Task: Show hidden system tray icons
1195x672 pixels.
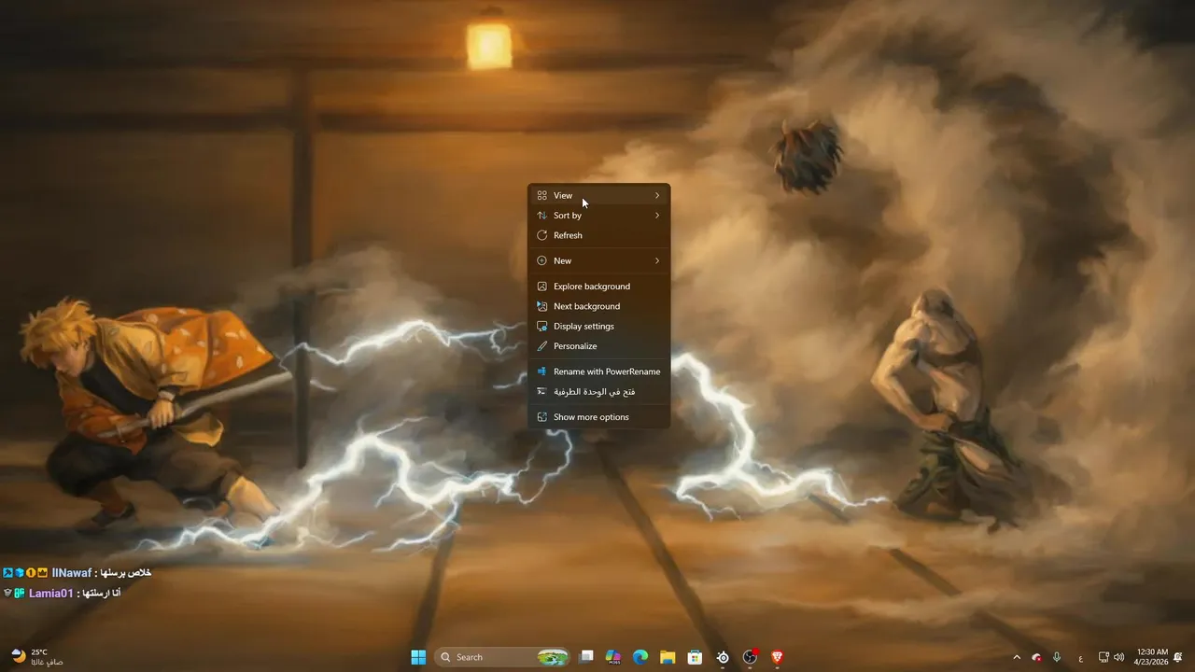Action: pyautogui.click(x=1017, y=658)
